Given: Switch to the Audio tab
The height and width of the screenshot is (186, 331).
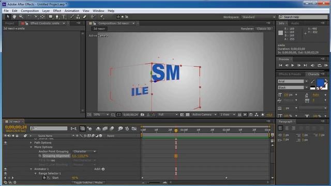Looking at the screenshot, I should pos(295,23).
